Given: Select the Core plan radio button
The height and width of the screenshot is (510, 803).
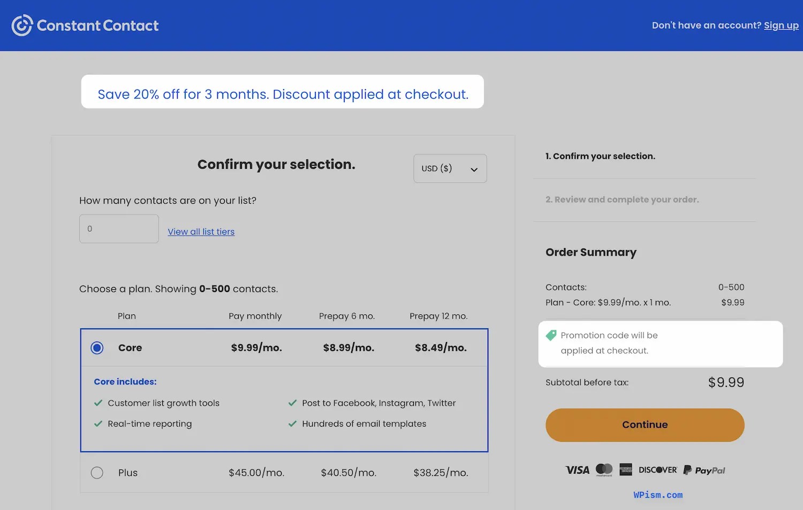Looking at the screenshot, I should 97,347.
